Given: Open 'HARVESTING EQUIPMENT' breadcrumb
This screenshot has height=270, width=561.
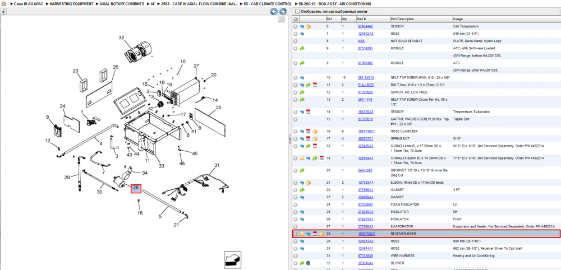Looking at the screenshot, I should click(x=72, y=3).
